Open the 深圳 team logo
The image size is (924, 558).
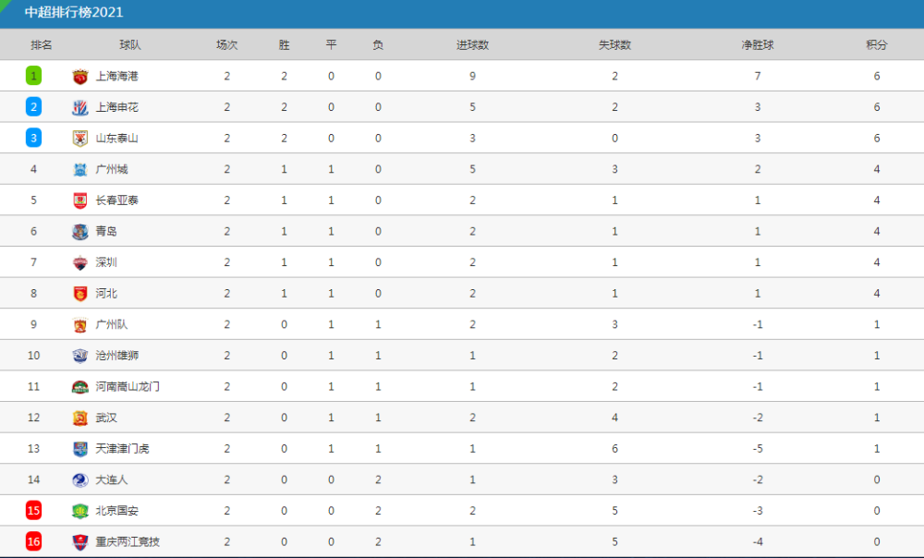tap(80, 262)
